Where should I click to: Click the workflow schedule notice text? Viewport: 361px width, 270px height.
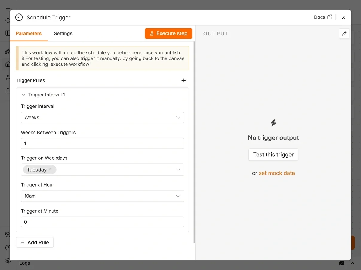(x=103, y=58)
